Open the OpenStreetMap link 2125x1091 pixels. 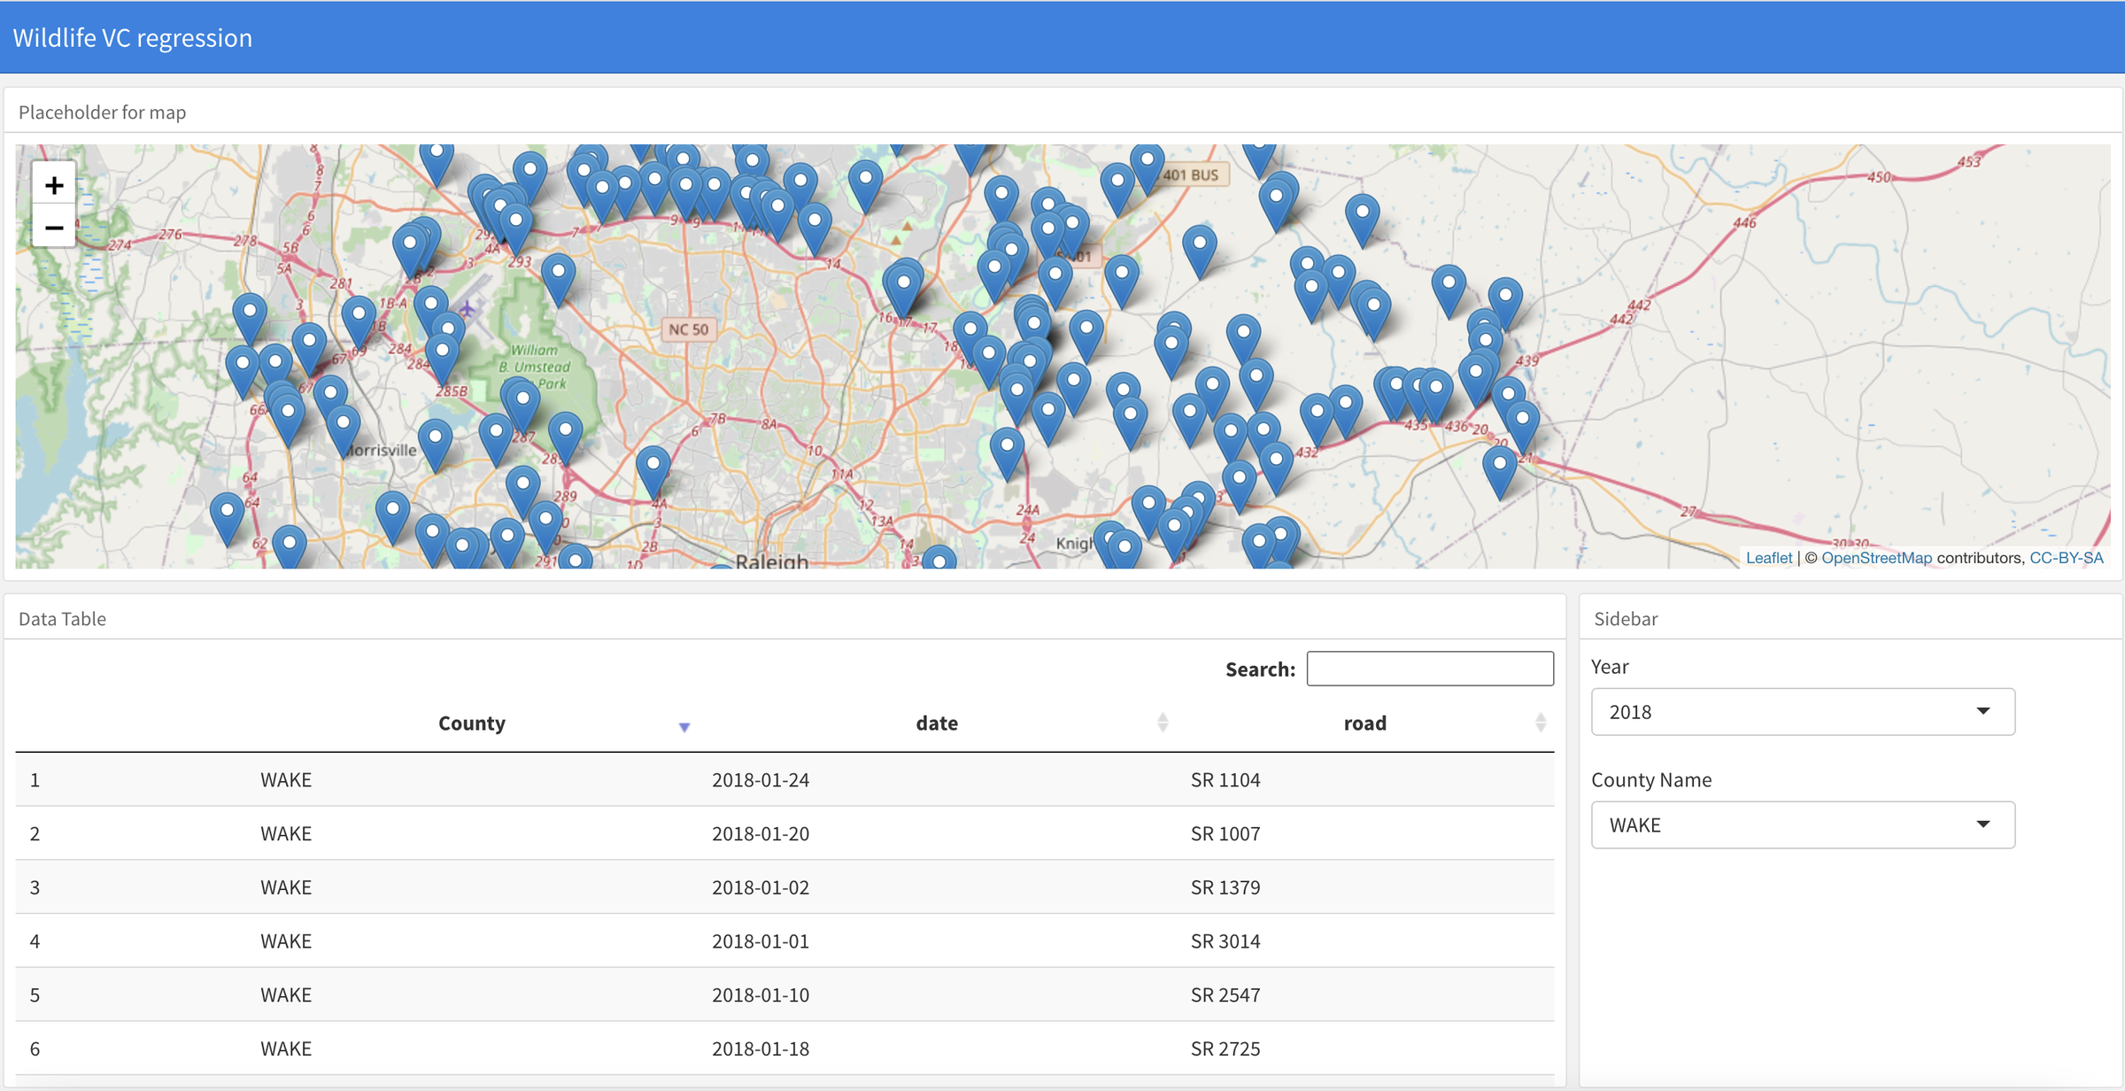coord(1876,558)
